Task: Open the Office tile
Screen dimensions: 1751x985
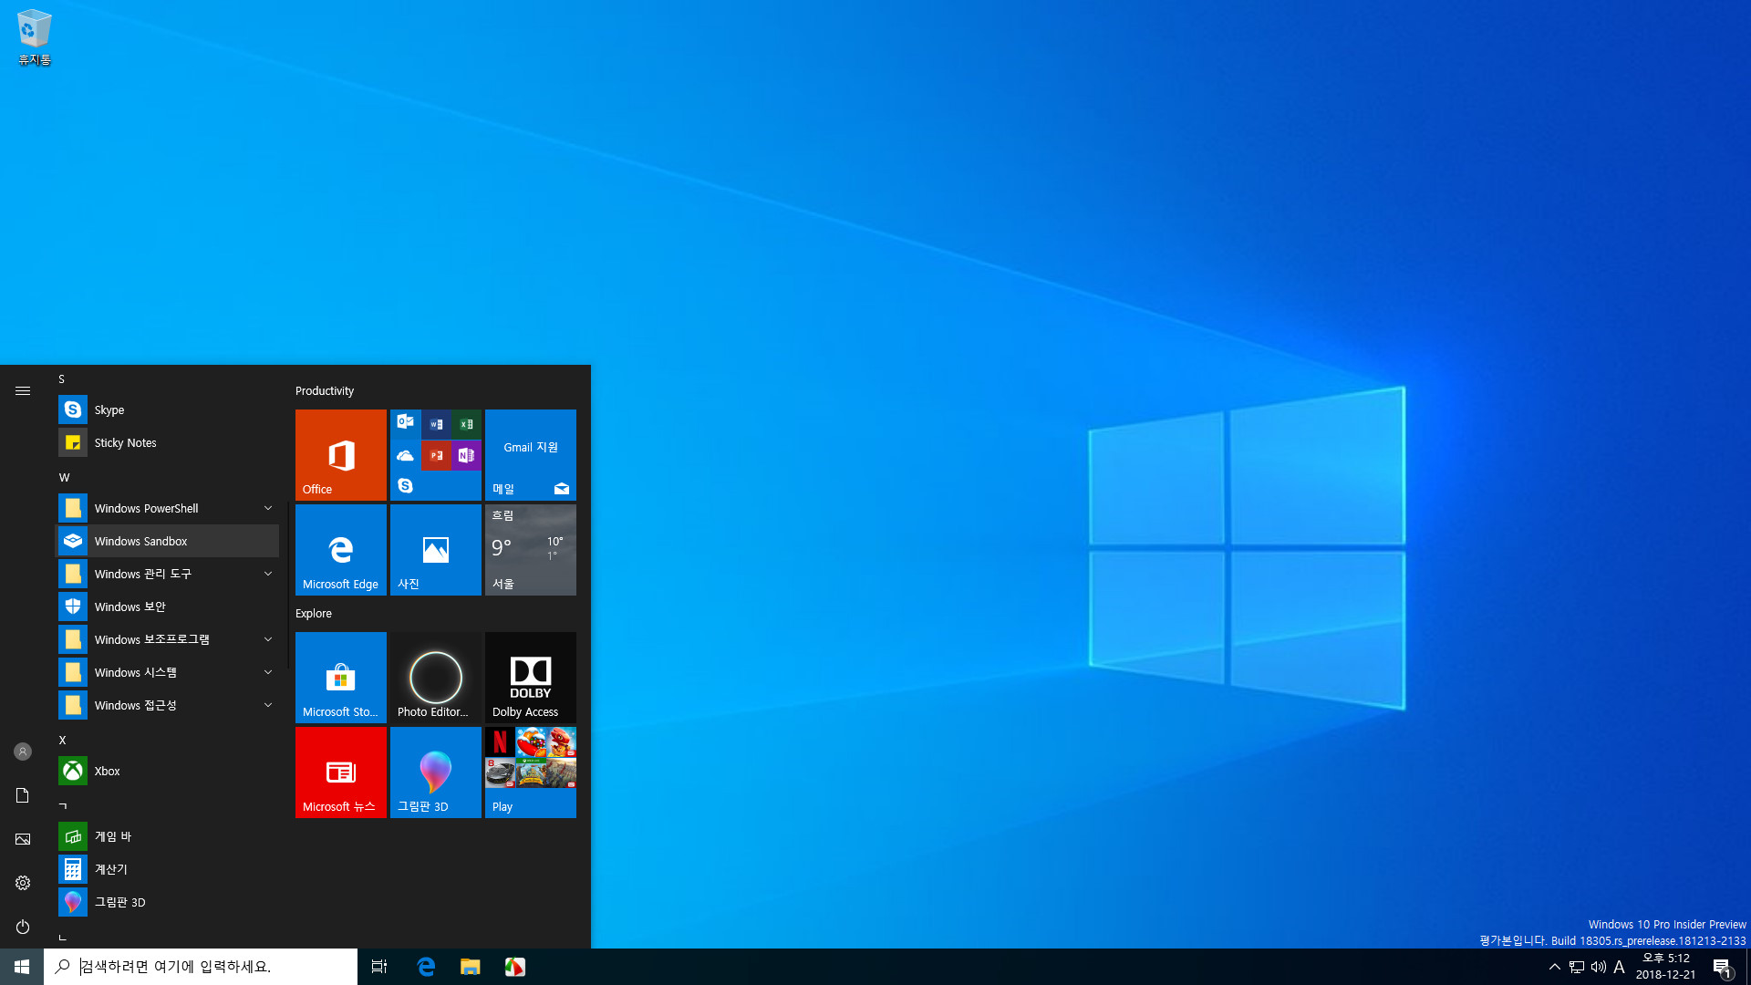Action: [x=341, y=455]
